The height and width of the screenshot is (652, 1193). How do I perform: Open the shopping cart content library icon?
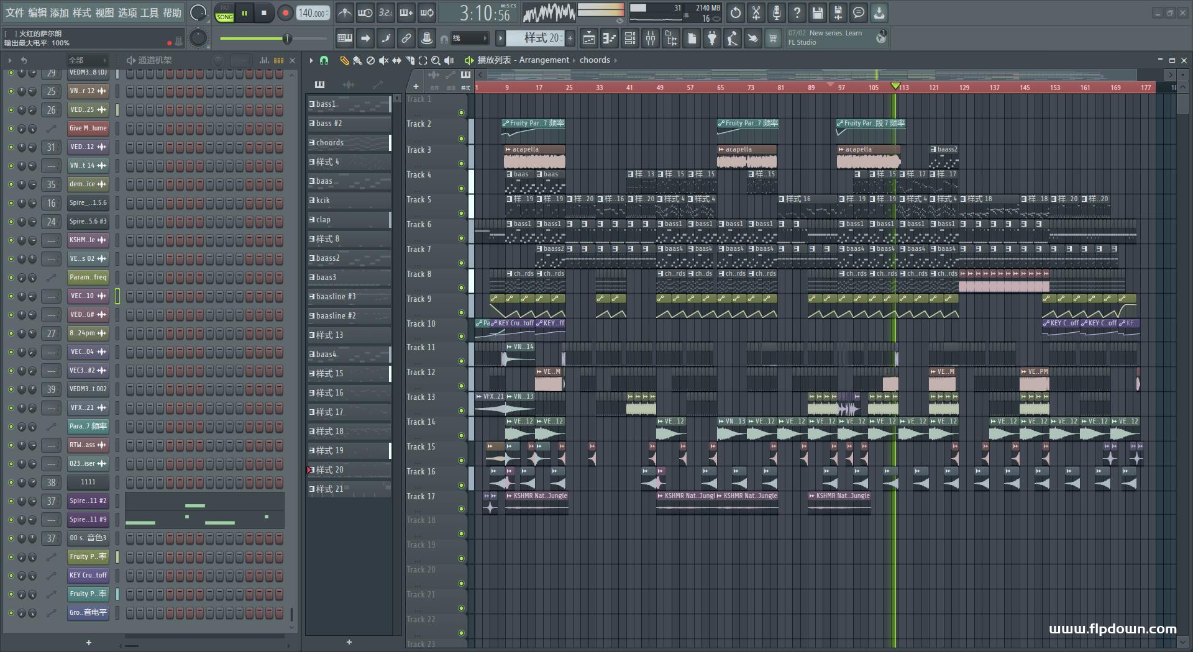[x=773, y=38]
